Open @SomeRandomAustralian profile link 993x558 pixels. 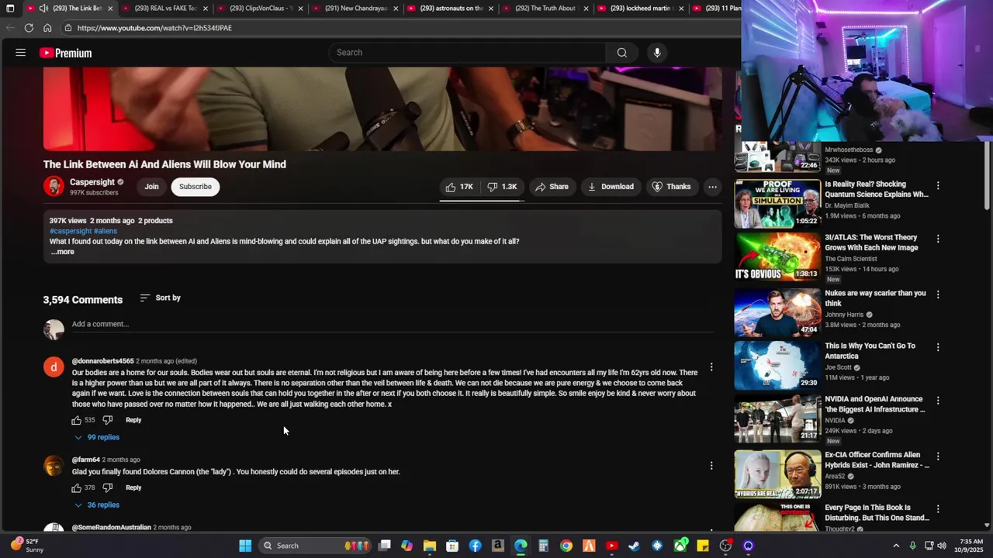[x=111, y=528]
